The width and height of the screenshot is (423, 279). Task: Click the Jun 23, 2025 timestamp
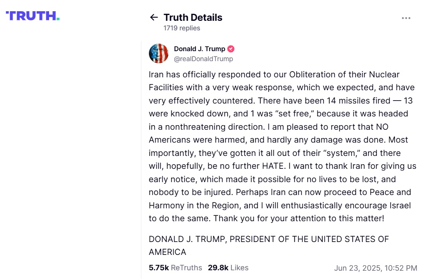pos(375,268)
